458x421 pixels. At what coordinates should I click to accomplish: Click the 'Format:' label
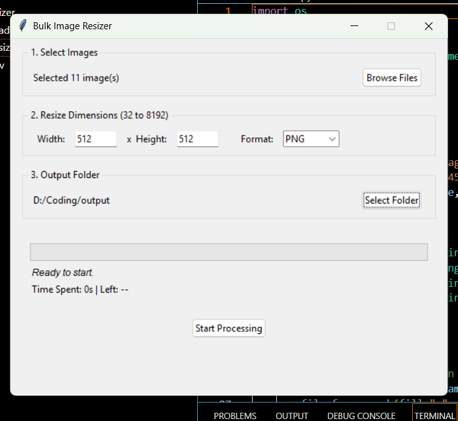coord(257,139)
